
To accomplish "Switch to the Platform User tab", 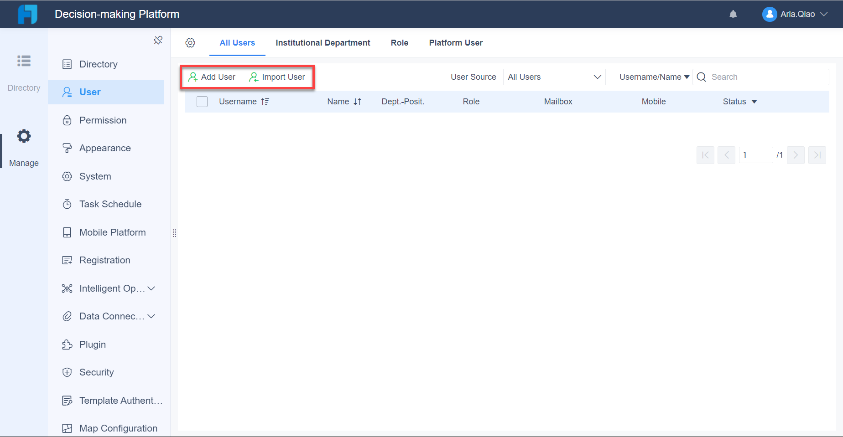I will pos(455,42).
